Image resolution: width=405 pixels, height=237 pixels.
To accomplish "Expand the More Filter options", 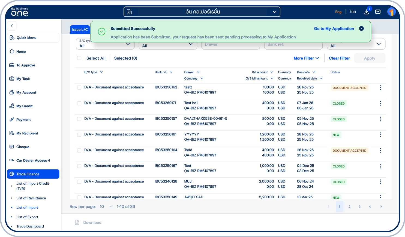I will [306, 58].
